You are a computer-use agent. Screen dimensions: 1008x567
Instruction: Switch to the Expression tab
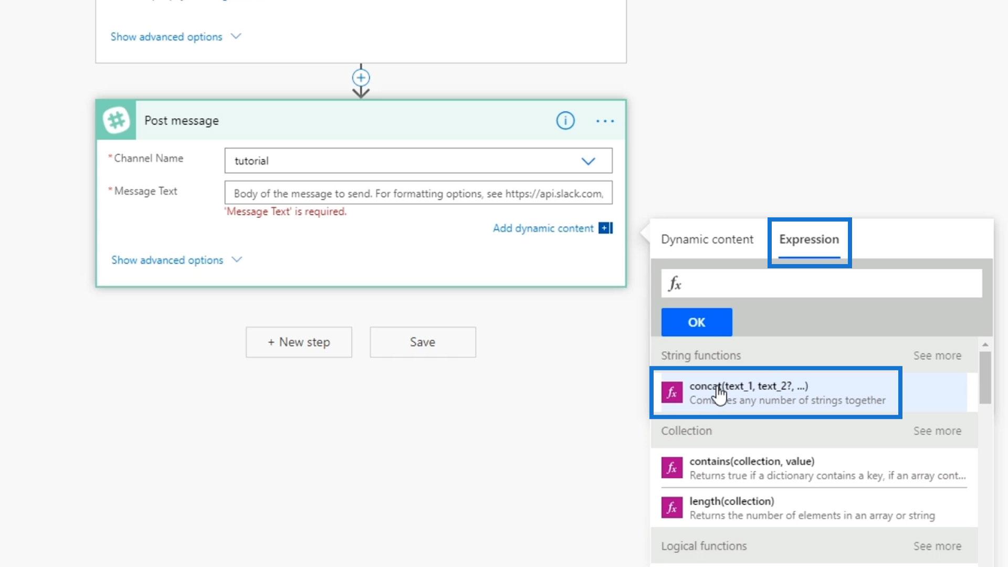[x=808, y=239]
